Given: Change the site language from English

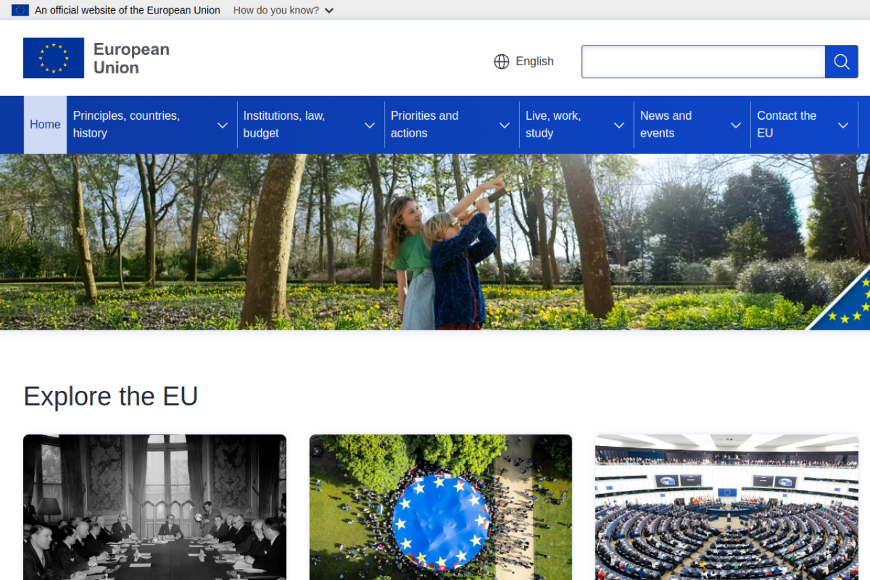Looking at the screenshot, I should click(x=524, y=62).
